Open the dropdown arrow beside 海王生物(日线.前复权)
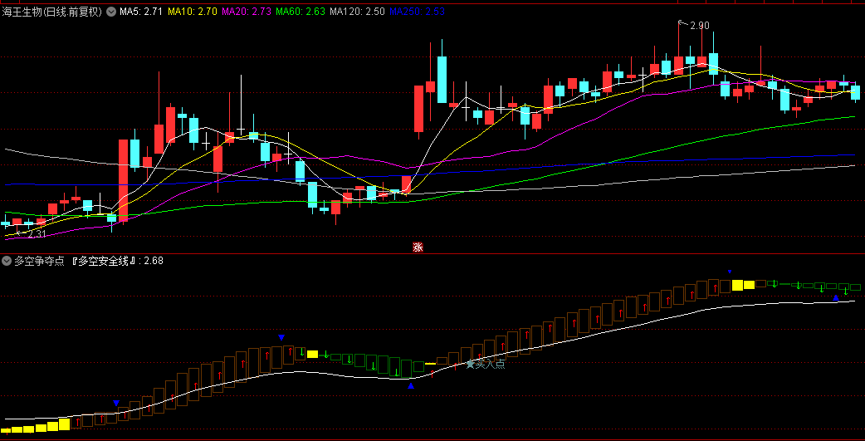 (111, 12)
